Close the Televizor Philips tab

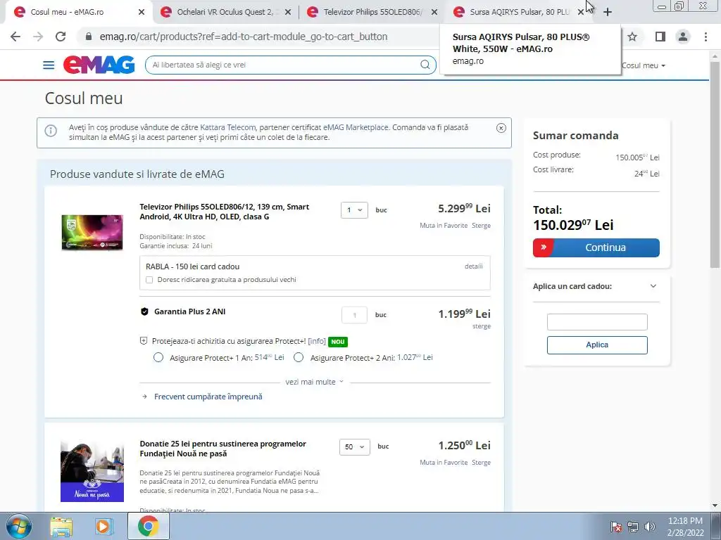coord(434,13)
